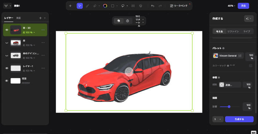
Task: Switch to the 与える render tab
Action: click(219, 31)
